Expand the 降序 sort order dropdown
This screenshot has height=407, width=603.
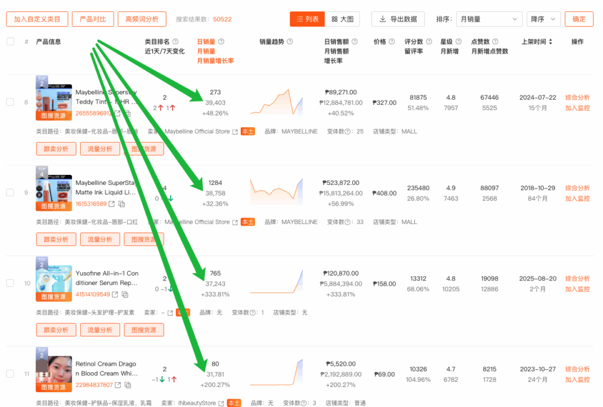pyautogui.click(x=543, y=19)
